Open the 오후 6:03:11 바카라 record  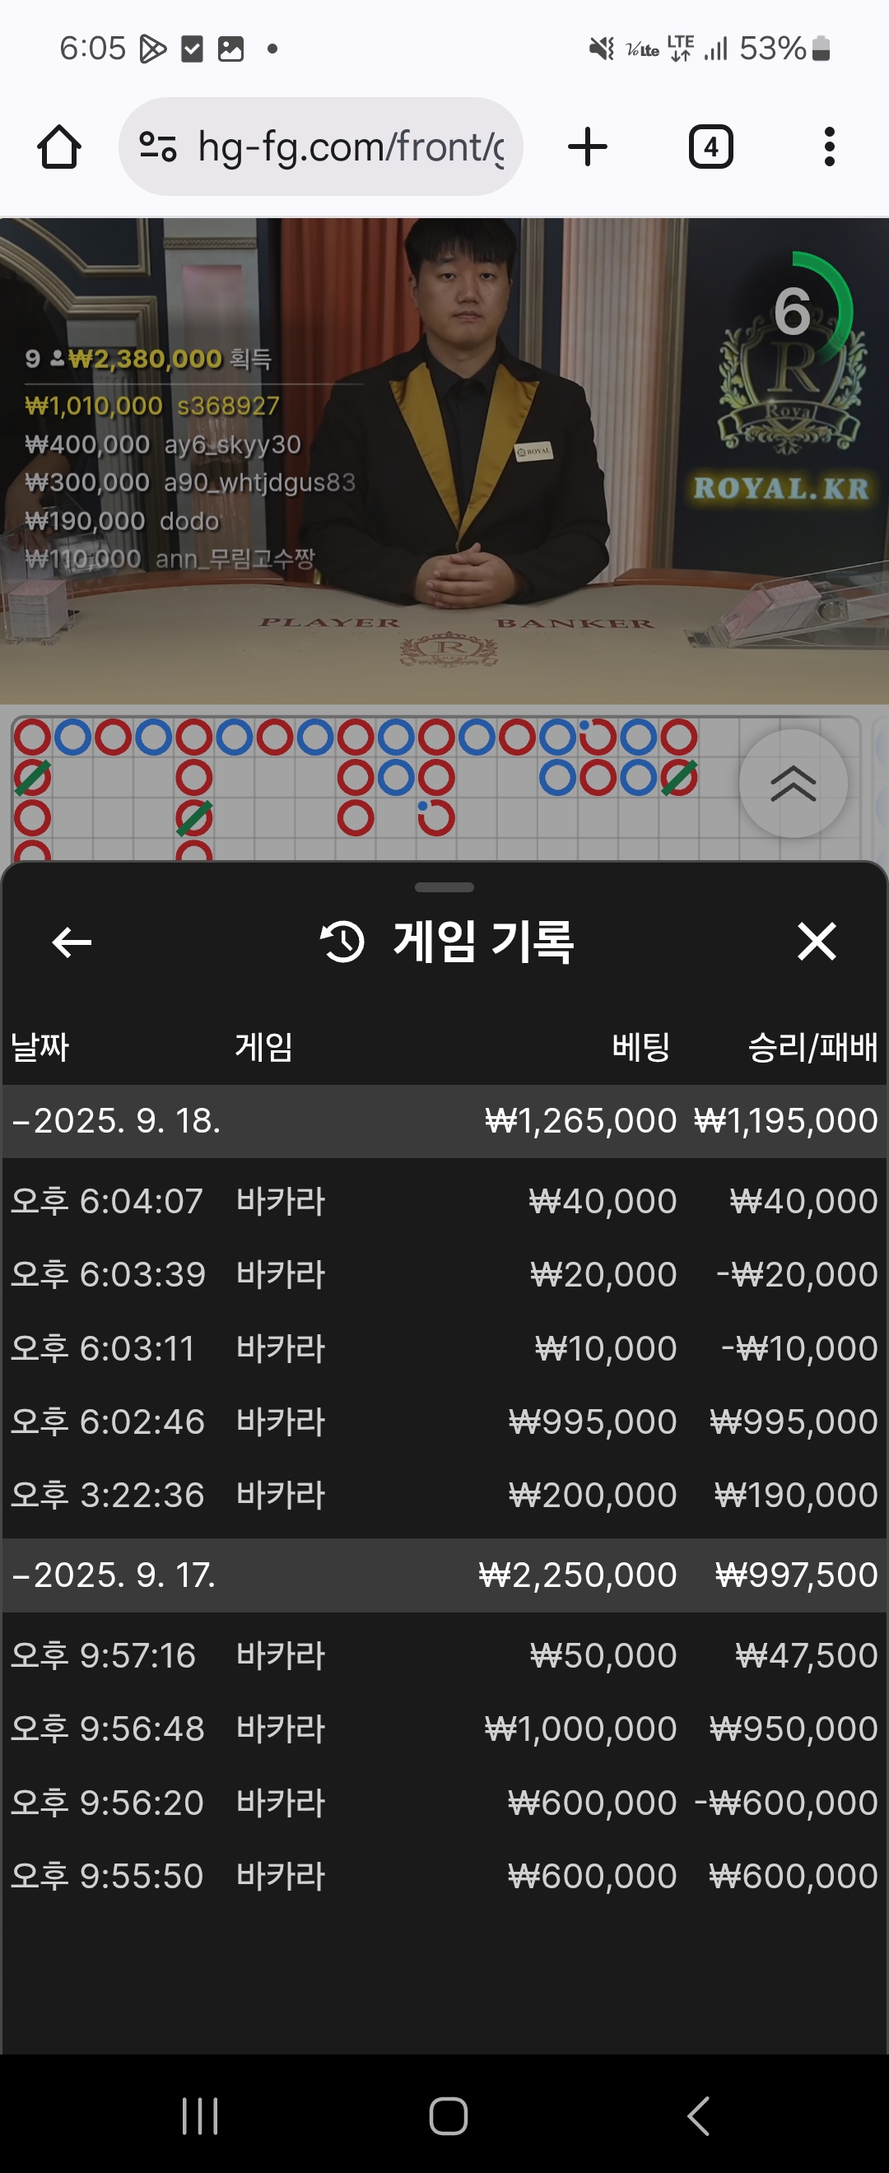(444, 1348)
